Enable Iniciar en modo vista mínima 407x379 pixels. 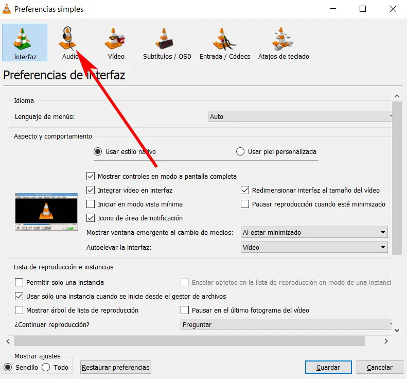point(91,204)
